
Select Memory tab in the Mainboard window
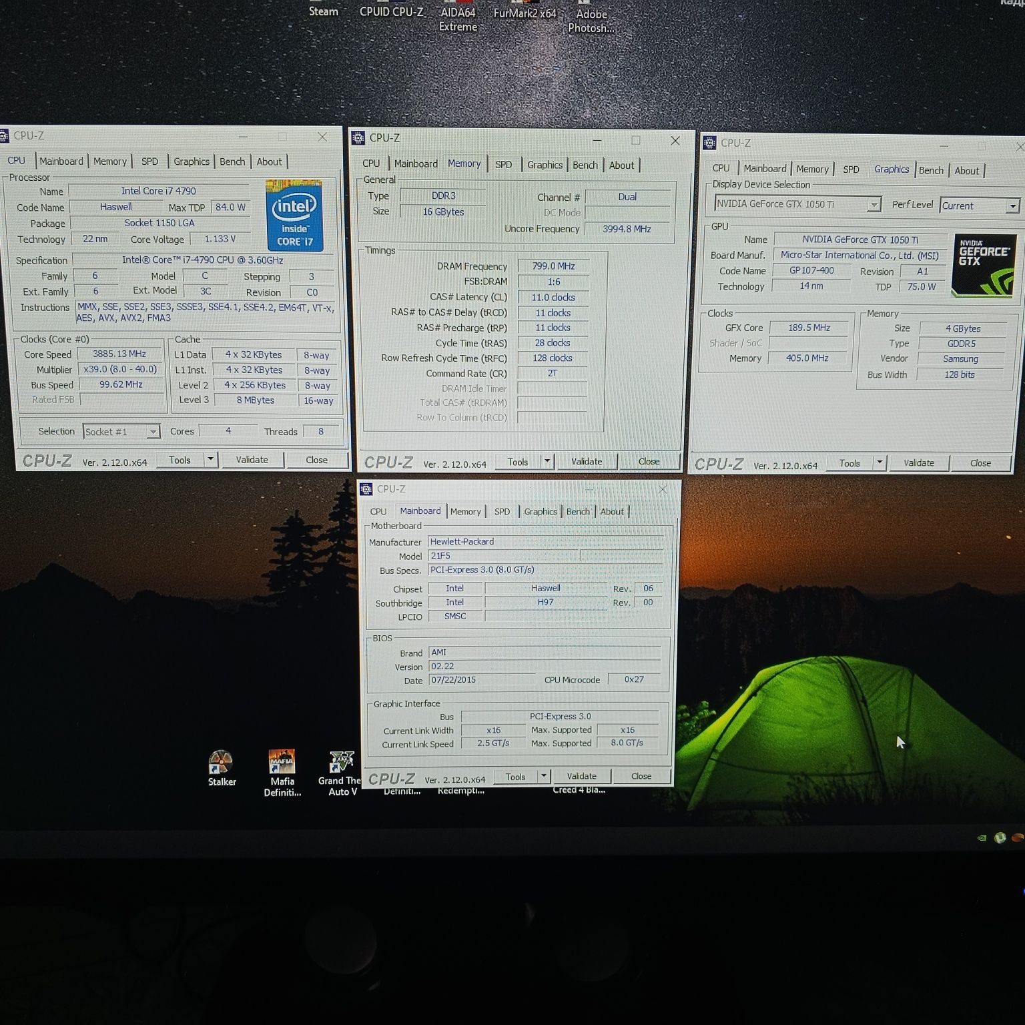click(x=465, y=512)
